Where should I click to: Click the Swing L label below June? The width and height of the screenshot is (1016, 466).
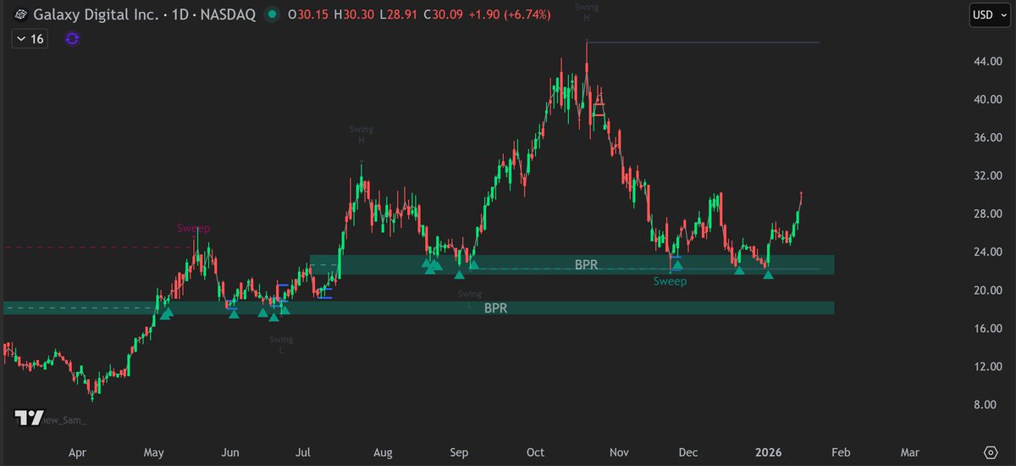(x=281, y=345)
